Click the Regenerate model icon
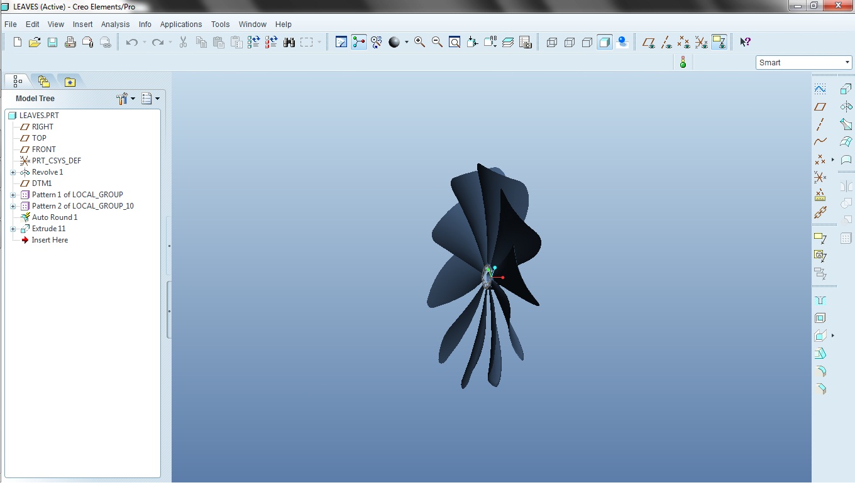This screenshot has width=855, height=485. 254,42
